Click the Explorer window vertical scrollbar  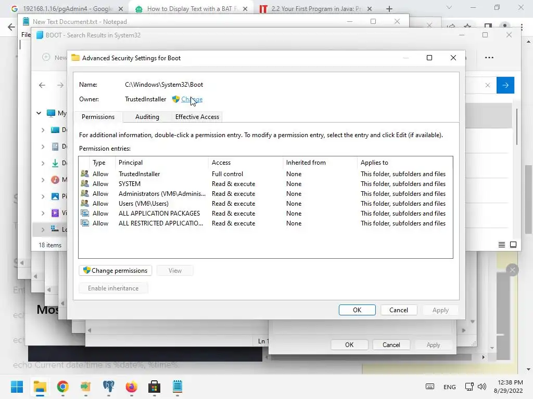coord(517,127)
